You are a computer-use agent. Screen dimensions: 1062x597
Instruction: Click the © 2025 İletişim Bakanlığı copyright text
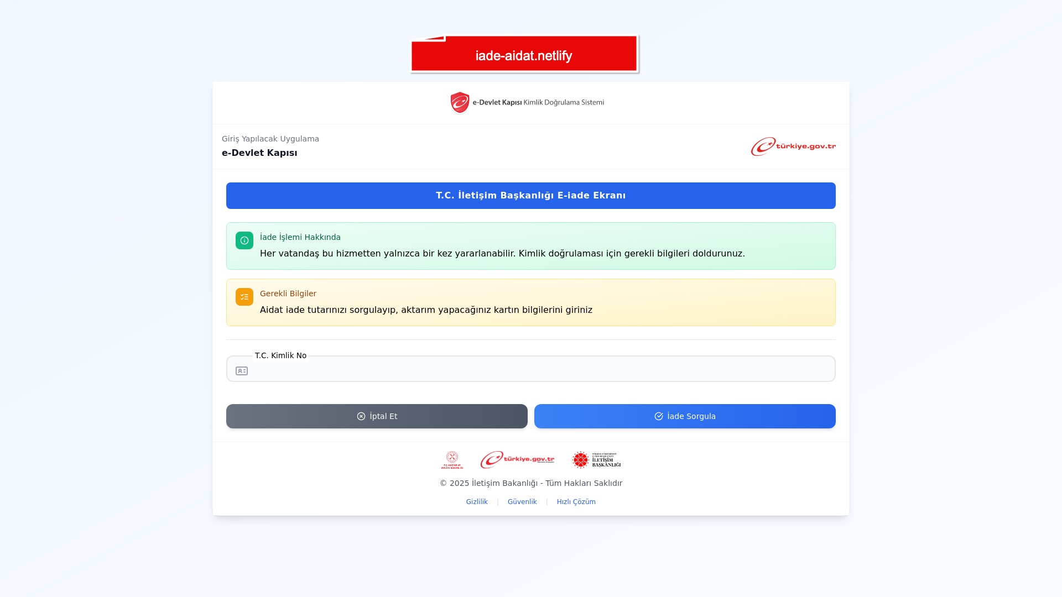pos(531,483)
